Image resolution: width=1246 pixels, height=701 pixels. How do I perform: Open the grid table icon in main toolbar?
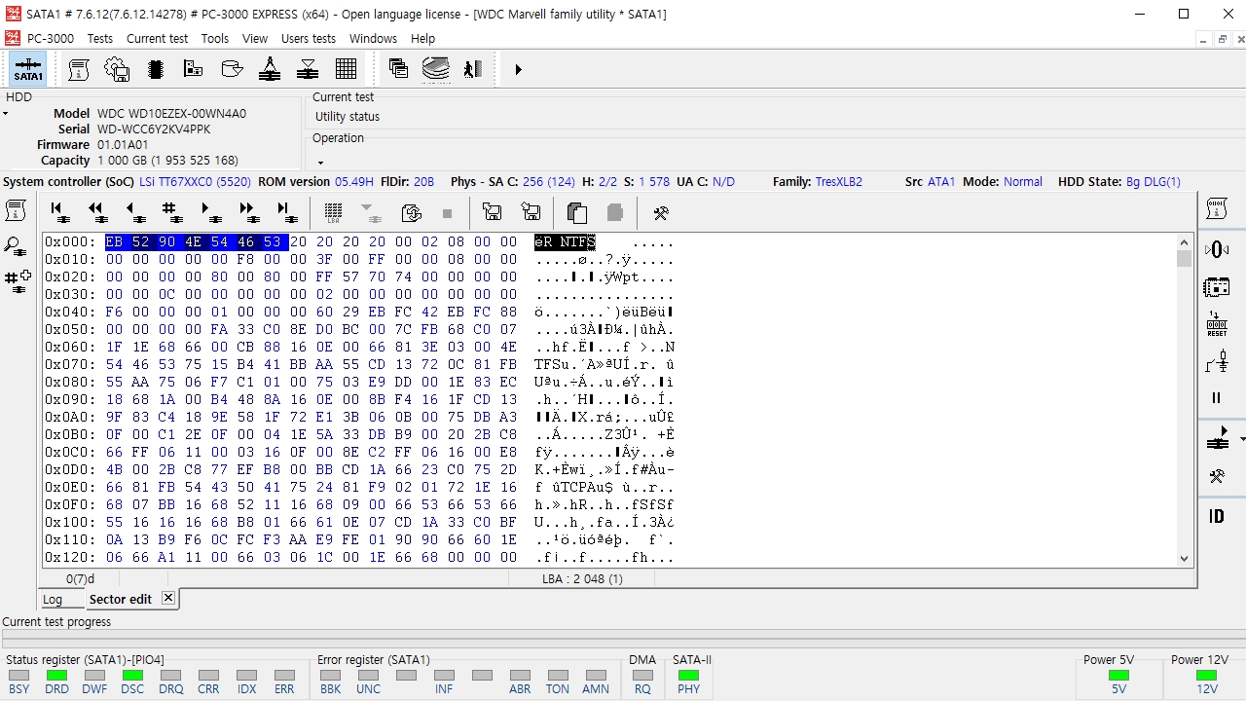pos(346,69)
